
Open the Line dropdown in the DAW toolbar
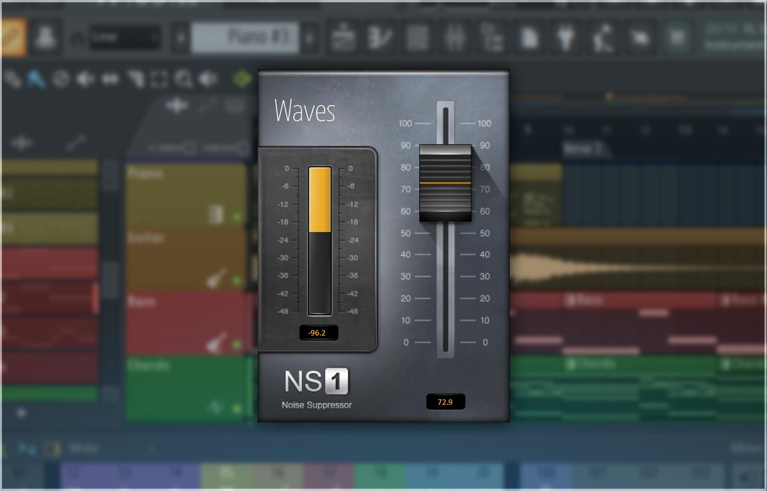[125, 38]
